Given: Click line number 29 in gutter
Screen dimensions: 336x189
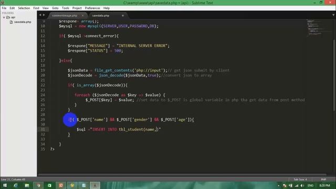Looking at the screenshot, I should pos(43,120).
